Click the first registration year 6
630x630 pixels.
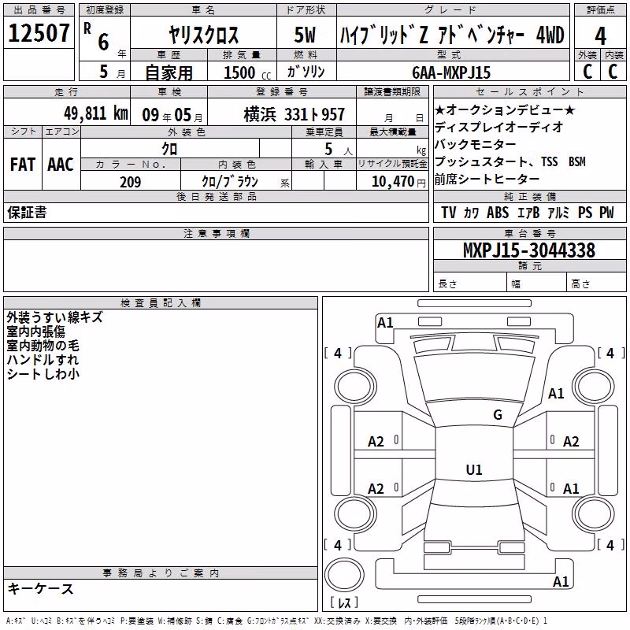(x=104, y=42)
